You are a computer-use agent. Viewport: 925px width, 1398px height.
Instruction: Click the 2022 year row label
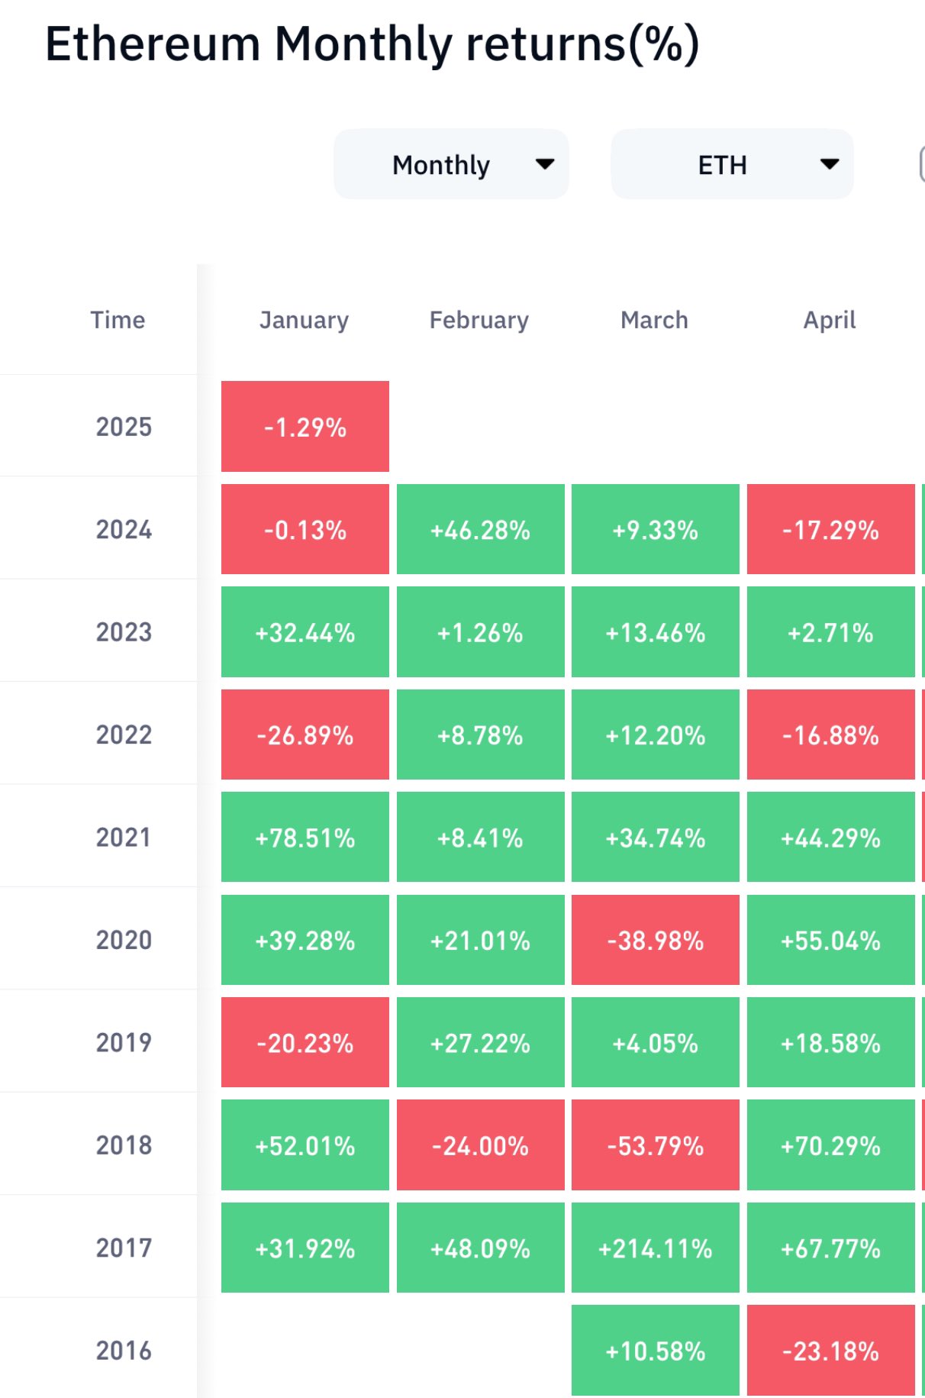tap(124, 735)
